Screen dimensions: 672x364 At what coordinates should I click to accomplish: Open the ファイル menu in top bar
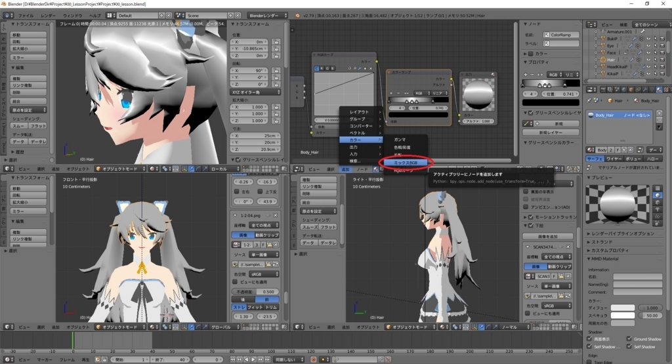tap(26, 16)
